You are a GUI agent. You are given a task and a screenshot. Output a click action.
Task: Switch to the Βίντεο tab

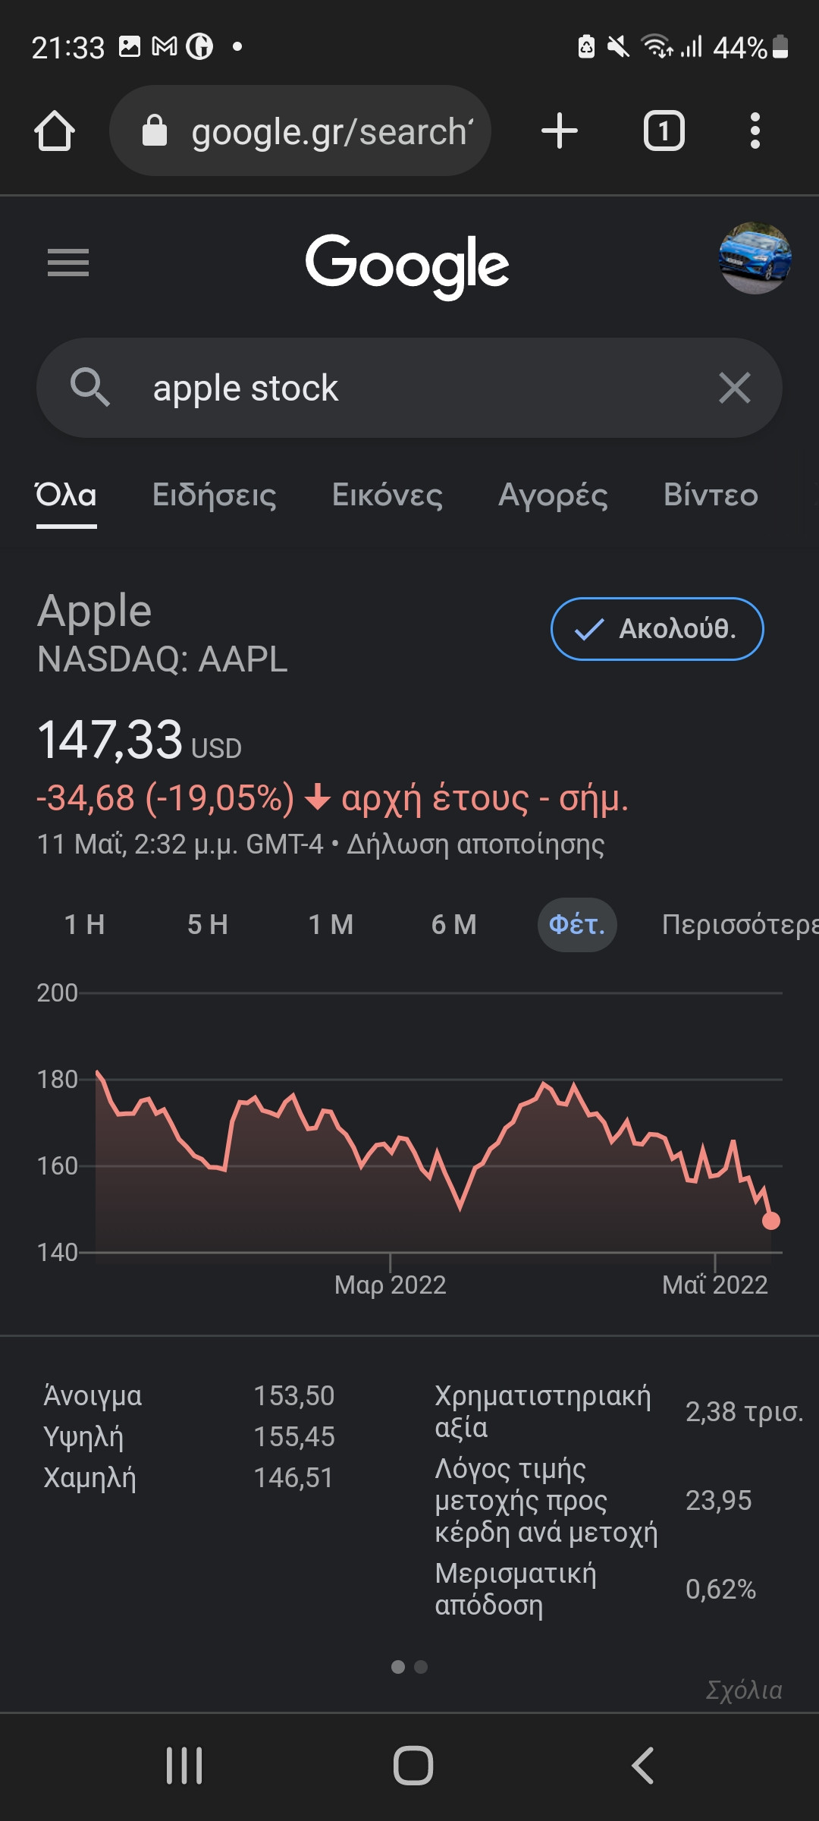click(x=711, y=495)
